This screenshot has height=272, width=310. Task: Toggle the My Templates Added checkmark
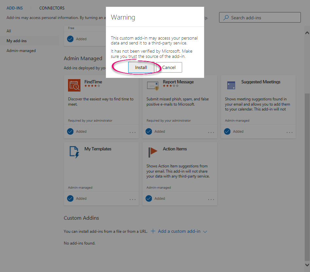pos(70,198)
